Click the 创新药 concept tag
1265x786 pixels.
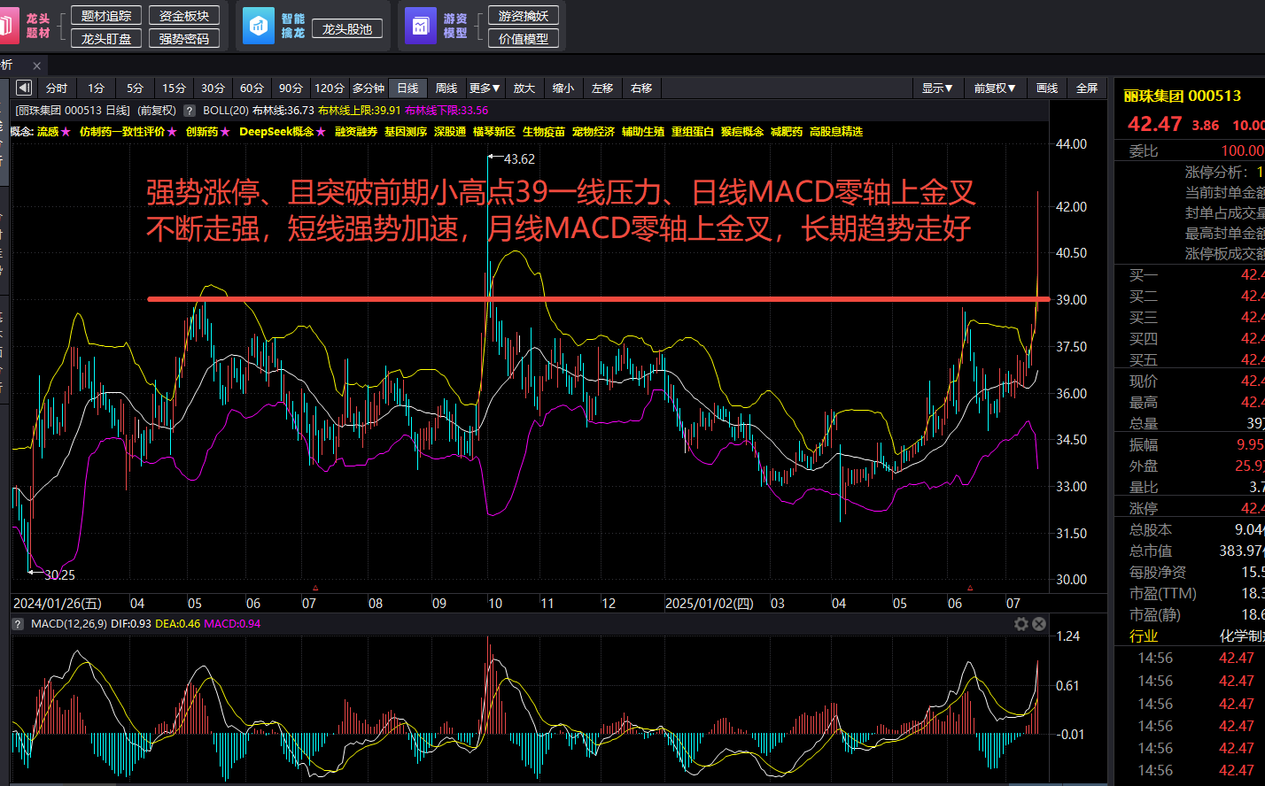[x=202, y=132]
